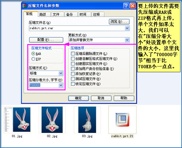The image size is (182, 148).
Task: Click the rabbit.prt.21 file name label
Action: pos(122,136)
